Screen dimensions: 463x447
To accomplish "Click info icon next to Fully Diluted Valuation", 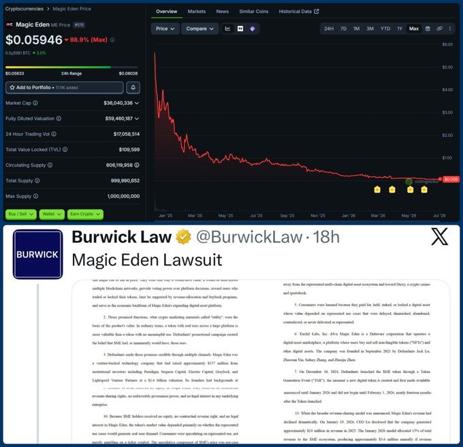I will [x=59, y=118].
